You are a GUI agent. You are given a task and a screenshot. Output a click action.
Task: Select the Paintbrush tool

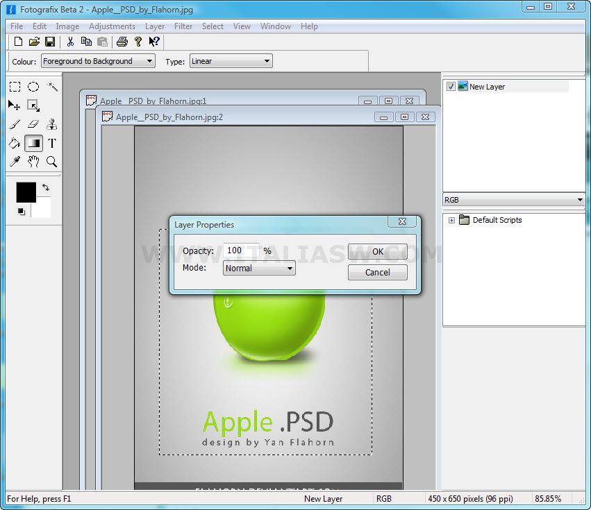click(x=15, y=124)
